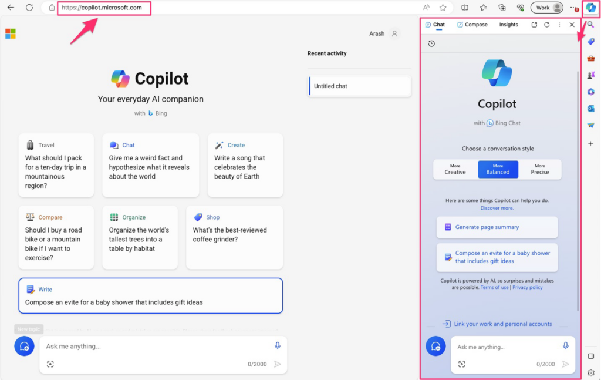Open Outlook from the Edge sidebar
The width and height of the screenshot is (601, 380).
click(591, 108)
